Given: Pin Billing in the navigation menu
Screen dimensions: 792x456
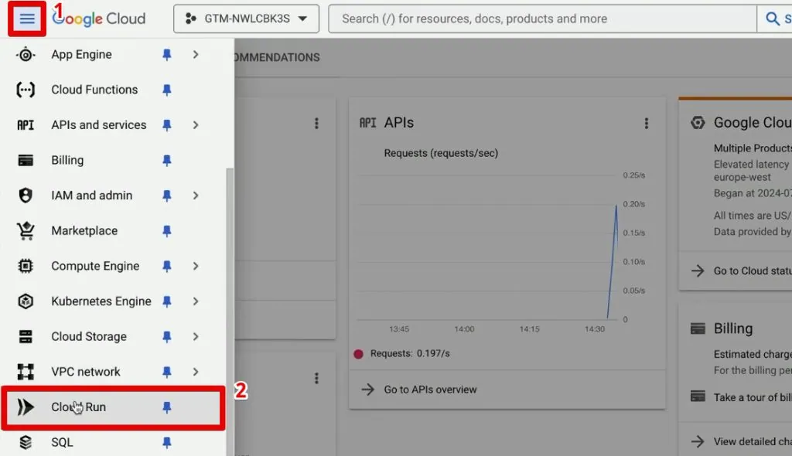Looking at the screenshot, I should click(167, 160).
